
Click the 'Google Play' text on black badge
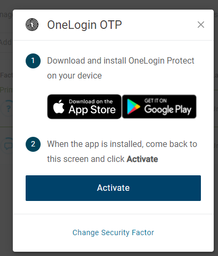[x=168, y=110]
